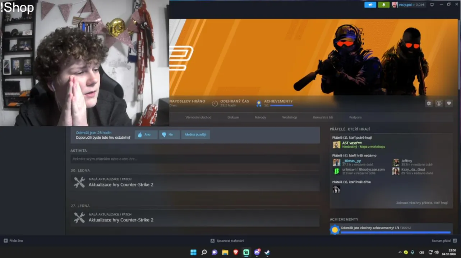Open File Explorer from the taskbar
The height and width of the screenshot is (258, 461).
[225, 252]
